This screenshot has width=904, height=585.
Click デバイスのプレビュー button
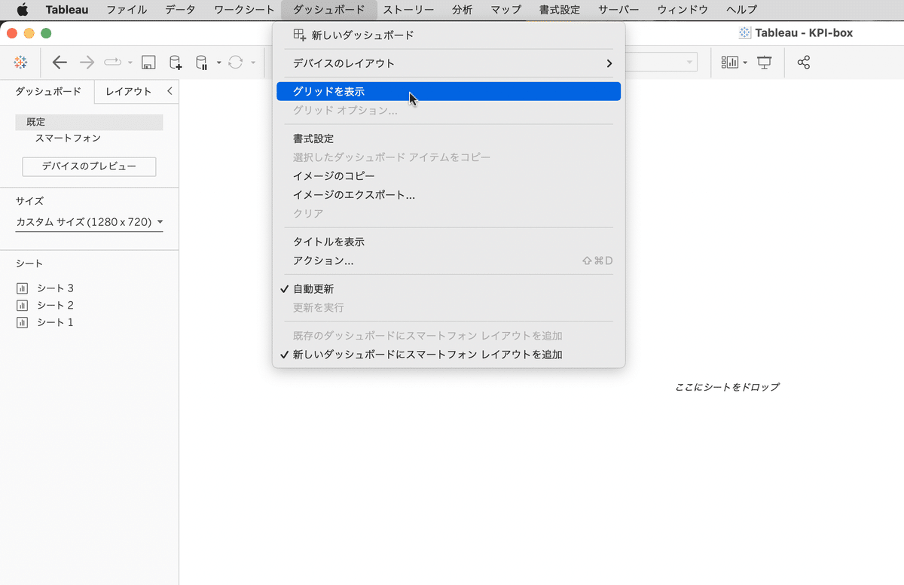89,166
